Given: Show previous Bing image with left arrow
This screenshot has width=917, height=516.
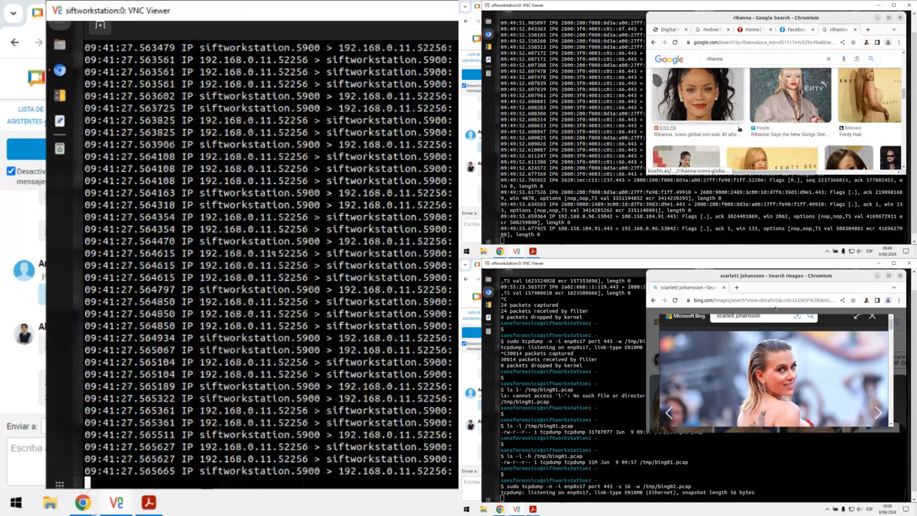Looking at the screenshot, I should click(x=669, y=412).
